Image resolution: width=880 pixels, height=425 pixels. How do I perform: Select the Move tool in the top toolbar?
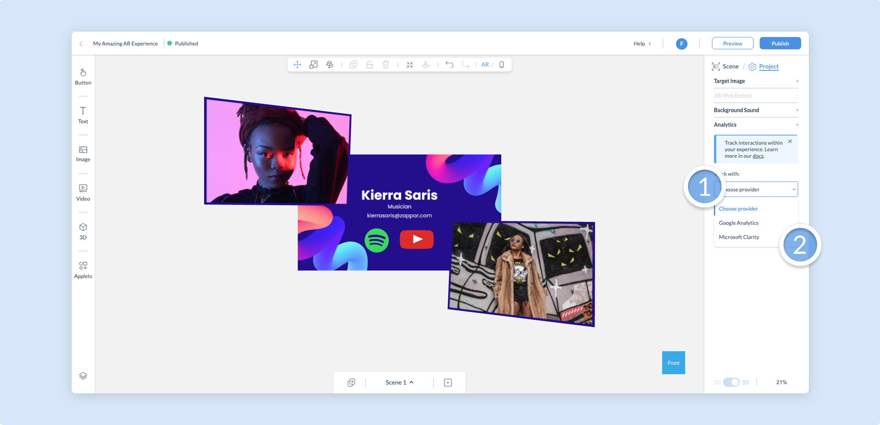[297, 65]
